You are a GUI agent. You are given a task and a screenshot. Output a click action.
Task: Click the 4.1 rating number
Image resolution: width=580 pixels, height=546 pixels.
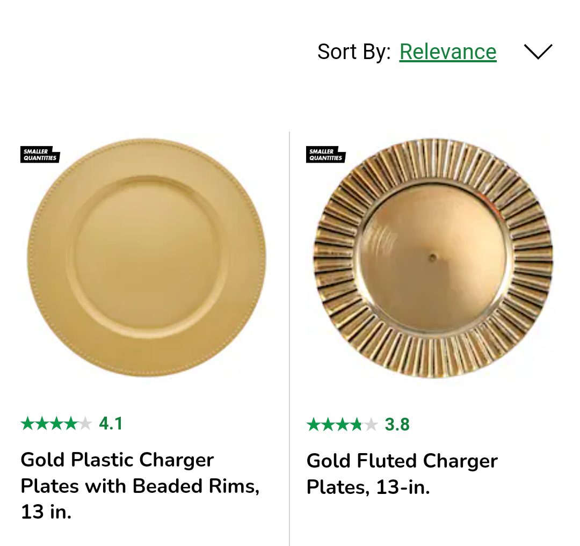point(111,424)
